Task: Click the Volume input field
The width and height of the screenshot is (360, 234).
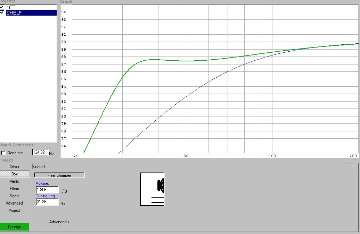Action: tap(47, 190)
